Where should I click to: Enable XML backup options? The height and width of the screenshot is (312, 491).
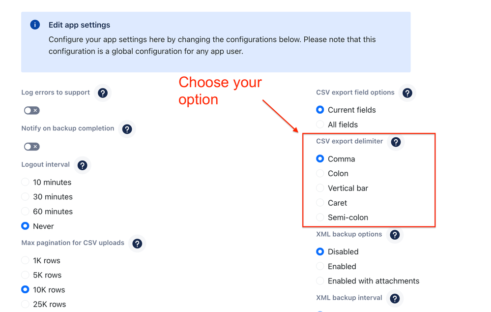click(320, 266)
